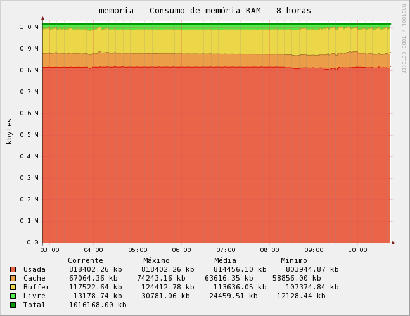Click the Cache maximum value 74243.16 kb
The width and height of the screenshot is (410, 316).
pos(161,279)
